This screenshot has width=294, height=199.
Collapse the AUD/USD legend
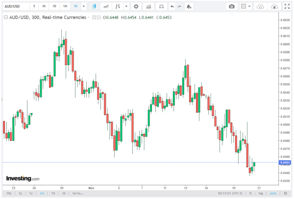point(5,17)
